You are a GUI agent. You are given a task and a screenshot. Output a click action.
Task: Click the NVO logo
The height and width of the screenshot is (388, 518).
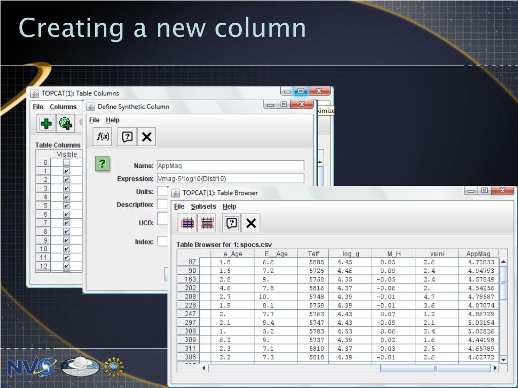pyautogui.click(x=31, y=367)
